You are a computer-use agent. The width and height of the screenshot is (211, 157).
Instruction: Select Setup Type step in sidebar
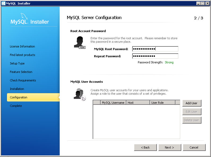tap(17, 63)
